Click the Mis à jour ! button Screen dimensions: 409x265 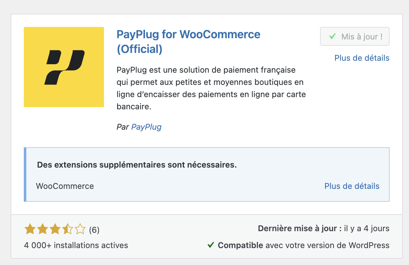coord(355,36)
